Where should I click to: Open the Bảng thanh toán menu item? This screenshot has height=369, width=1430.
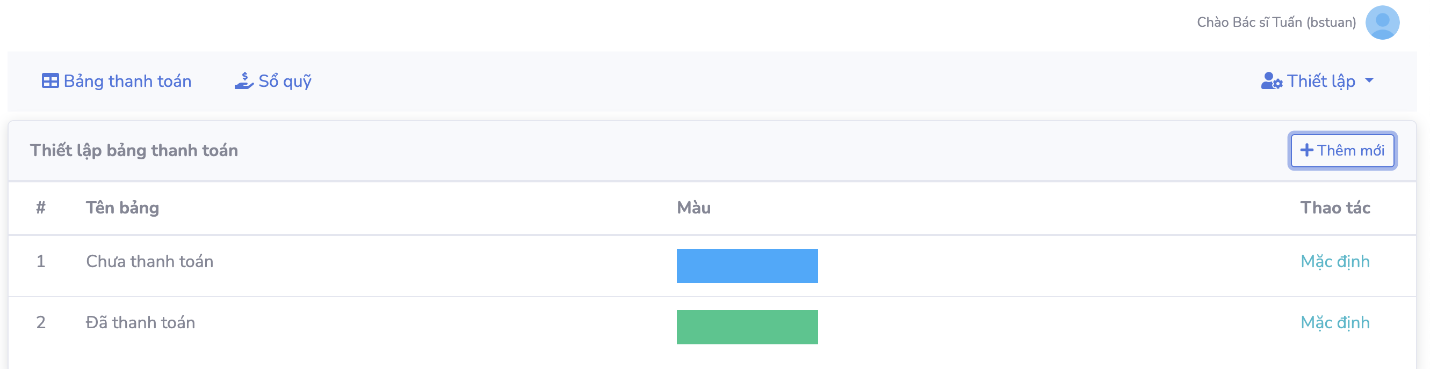[x=127, y=82]
